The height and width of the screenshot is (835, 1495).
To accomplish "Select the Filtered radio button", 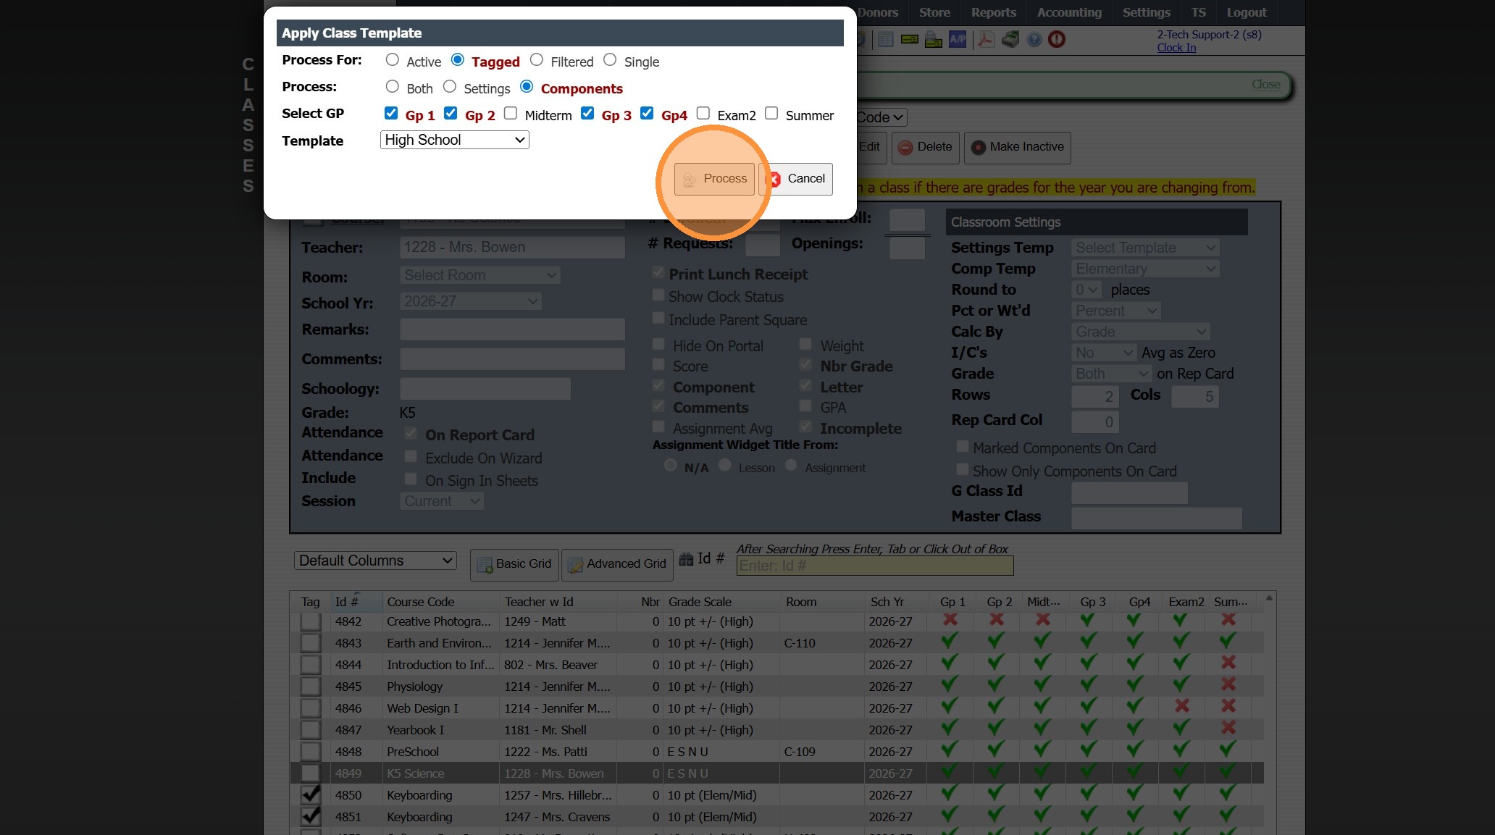I will (537, 59).
